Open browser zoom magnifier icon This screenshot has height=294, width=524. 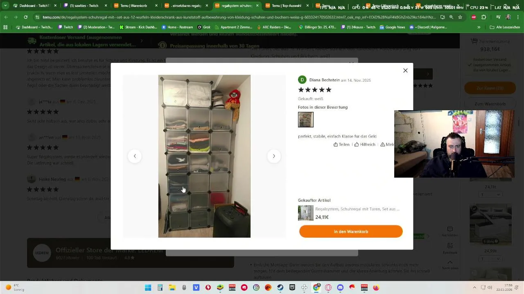click(x=451, y=17)
